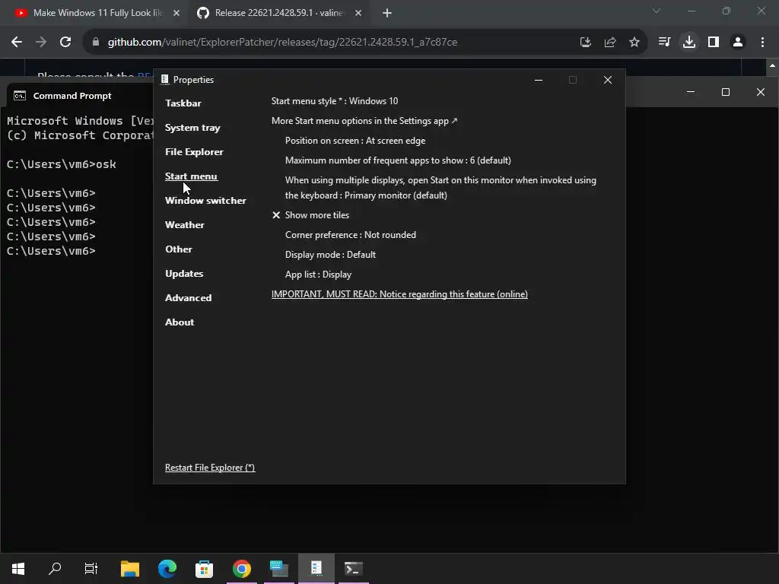Switch to Command Prompt taskbar icon

pyautogui.click(x=354, y=569)
